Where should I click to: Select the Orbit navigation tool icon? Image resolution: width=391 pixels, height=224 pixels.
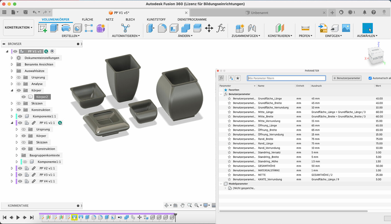click(167, 205)
